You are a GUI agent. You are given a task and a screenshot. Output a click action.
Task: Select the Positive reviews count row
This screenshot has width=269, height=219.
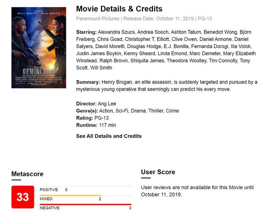coord(85,190)
